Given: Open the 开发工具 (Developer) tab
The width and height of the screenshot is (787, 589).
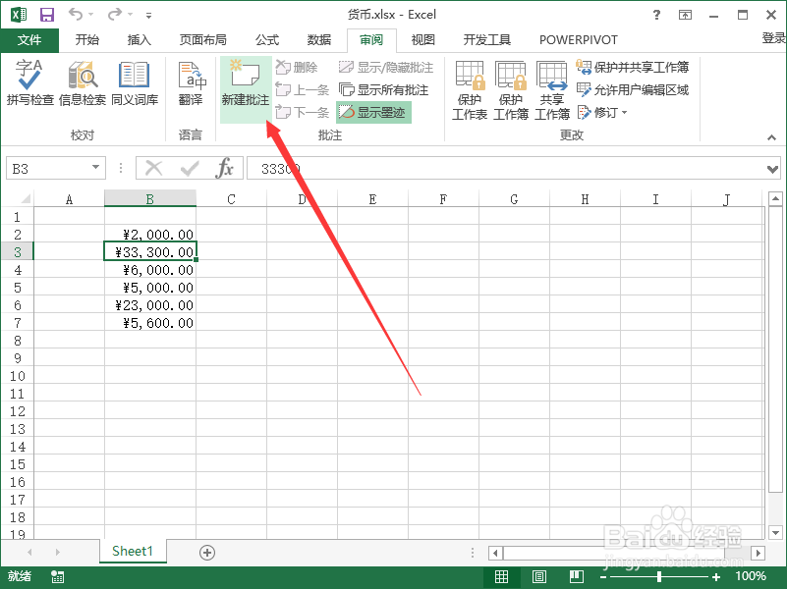Looking at the screenshot, I should [486, 40].
